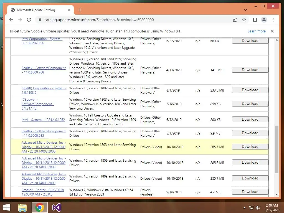Download the 4.2 MB Brother printer driver
The width and height of the screenshot is (284, 213).
(x=250, y=192)
